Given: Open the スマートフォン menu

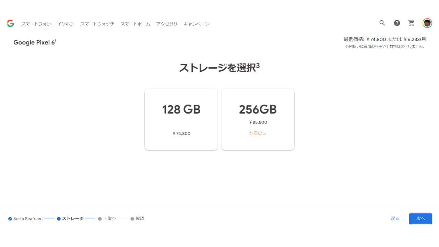Looking at the screenshot, I should tap(36, 24).
